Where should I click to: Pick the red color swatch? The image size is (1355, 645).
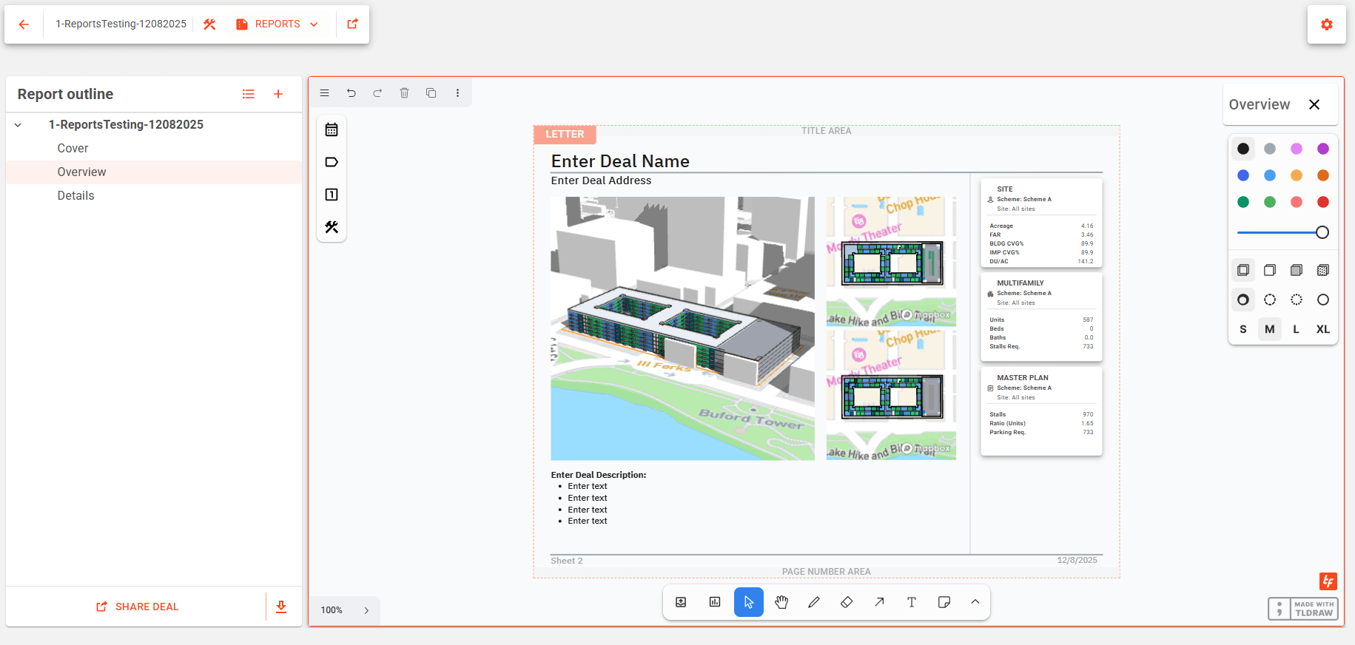[1323, 202]
